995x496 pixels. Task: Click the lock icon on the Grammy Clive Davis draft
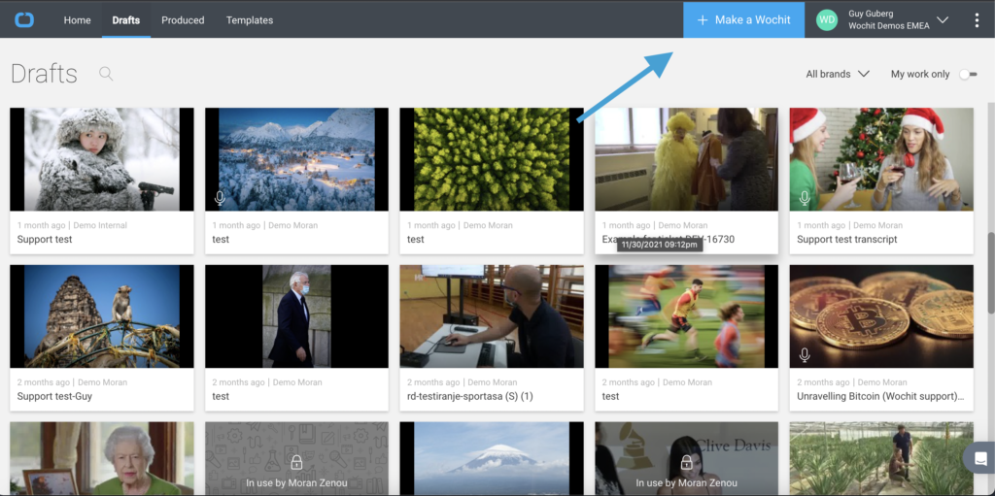(x=686, y=463)
